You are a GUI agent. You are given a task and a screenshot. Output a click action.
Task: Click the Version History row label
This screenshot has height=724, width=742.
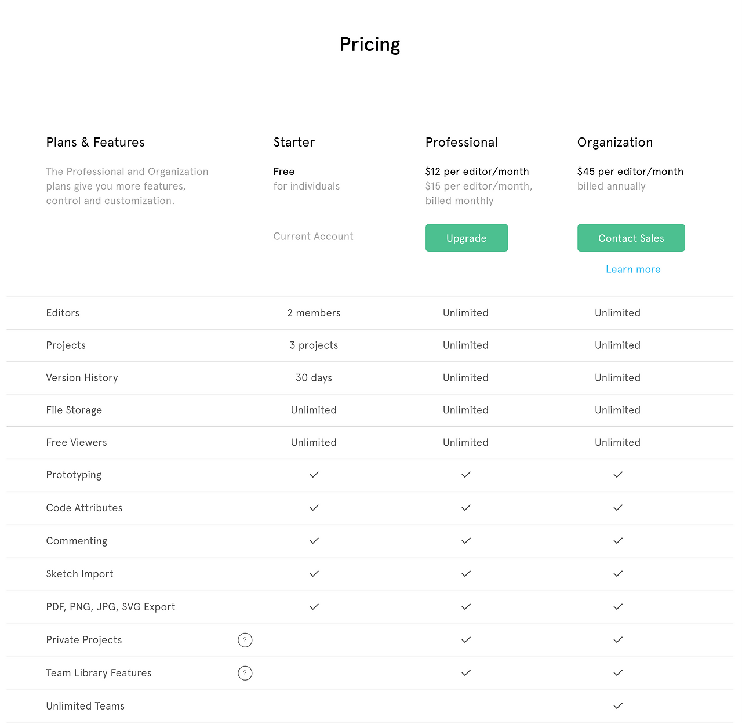tap(82, 378)
